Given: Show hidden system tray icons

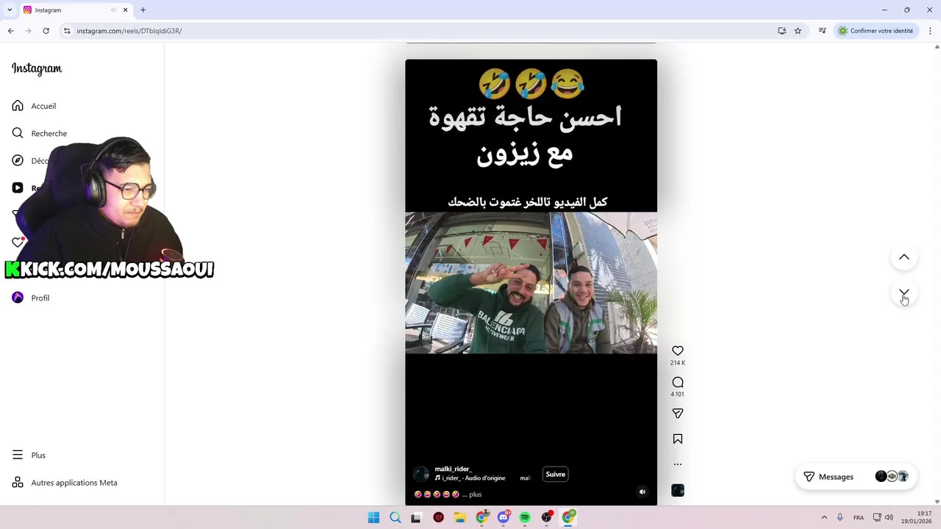Looking at the screenshot, I should (824, 517).
